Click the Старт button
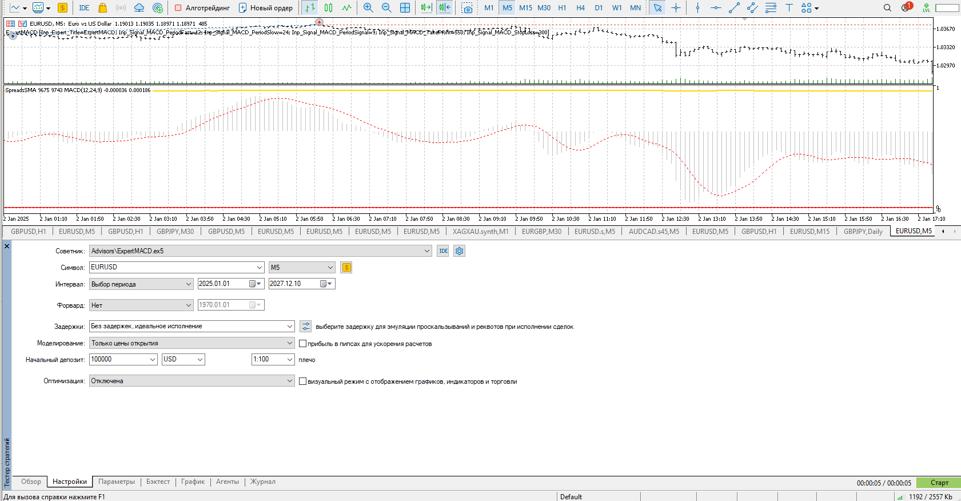961x501 pixels. (939, 483)
